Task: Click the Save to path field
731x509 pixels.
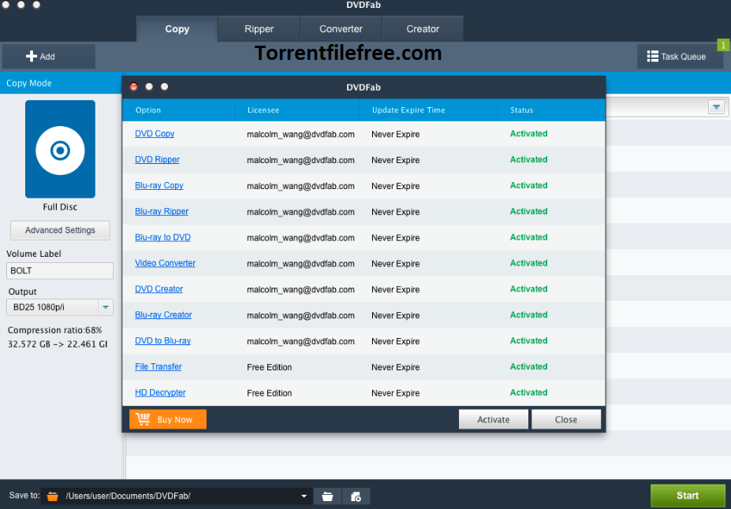Action: pos(177,496)
